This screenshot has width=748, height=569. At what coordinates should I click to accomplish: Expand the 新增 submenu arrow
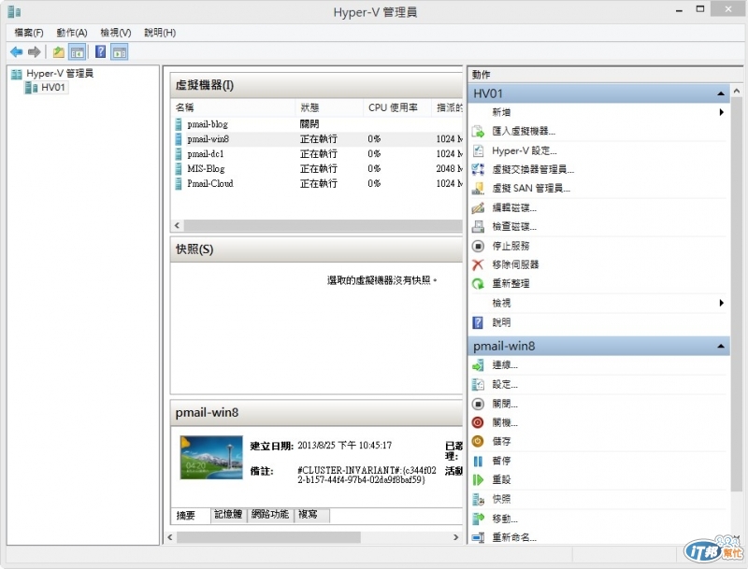[721, 112]
